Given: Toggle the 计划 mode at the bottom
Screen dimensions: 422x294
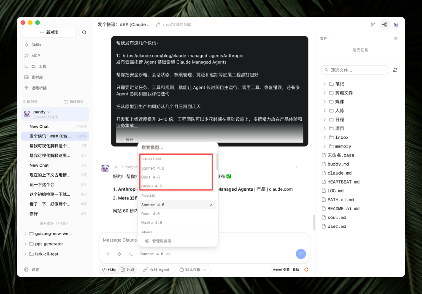Looking at the screenshot, I should 128,269.
